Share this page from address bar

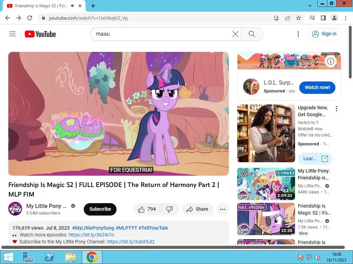(x=288, y=18)
